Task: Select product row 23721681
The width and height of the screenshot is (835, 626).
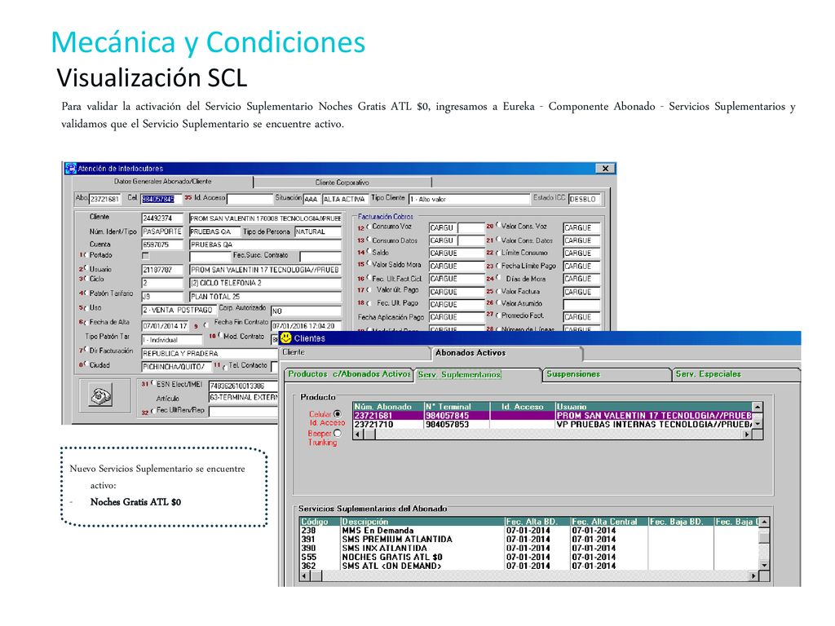Action: 552,415
